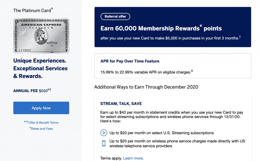The height and width of the screenshot is (161, 261).
Task: Click the streaming play circle icon
Action: [x=103, y=133]
